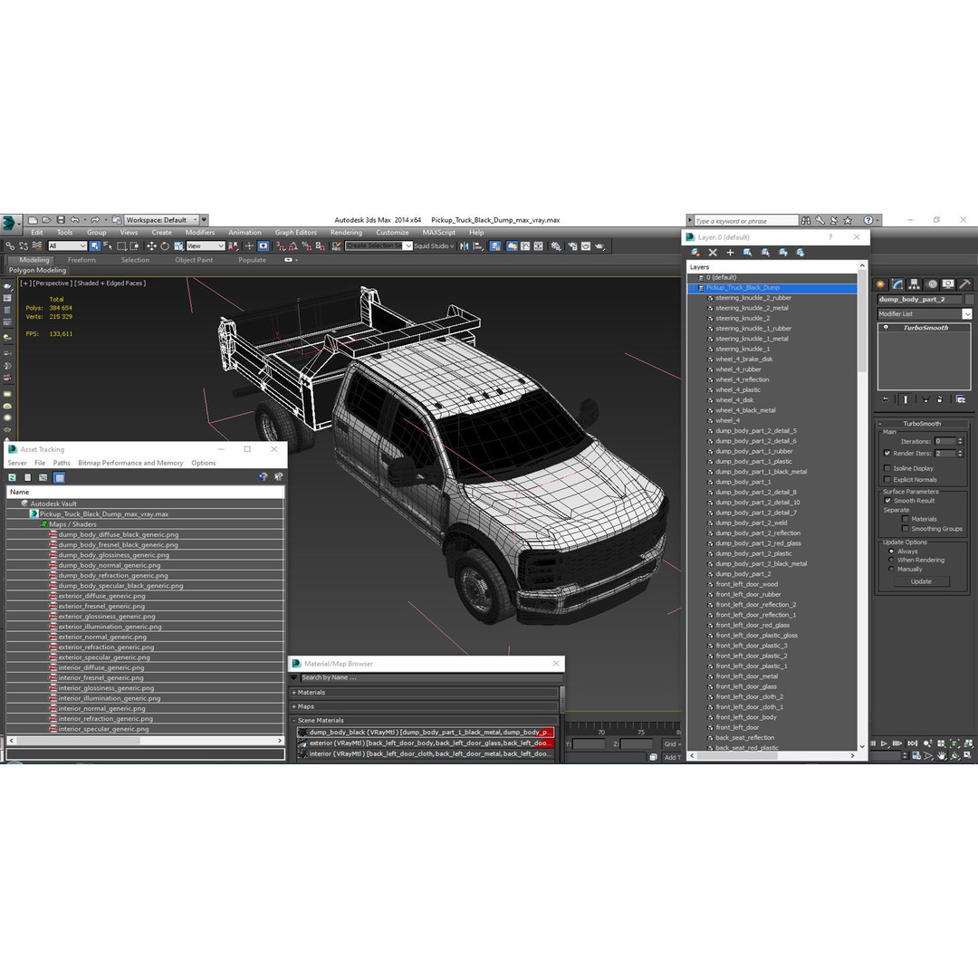Select the When Rendering update option
The width and height of the screenshot is (978, 978).
click(891, 561)
